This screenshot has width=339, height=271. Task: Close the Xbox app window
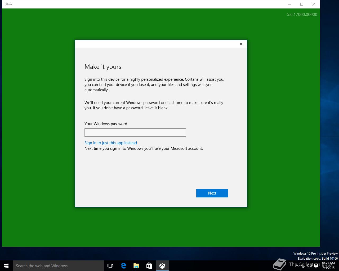tap(314, 4)
